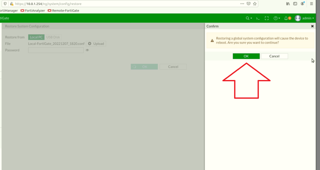Enter full screen mode via header icon
The image size is (320, 170).
(x=267, y=18)
